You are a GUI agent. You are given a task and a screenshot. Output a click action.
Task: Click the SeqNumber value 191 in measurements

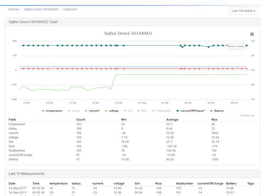(178, 192)
